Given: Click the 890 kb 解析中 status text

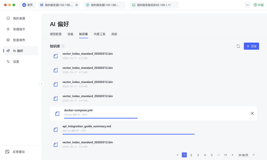Looking at the screenshot, I should click(74, 131).
